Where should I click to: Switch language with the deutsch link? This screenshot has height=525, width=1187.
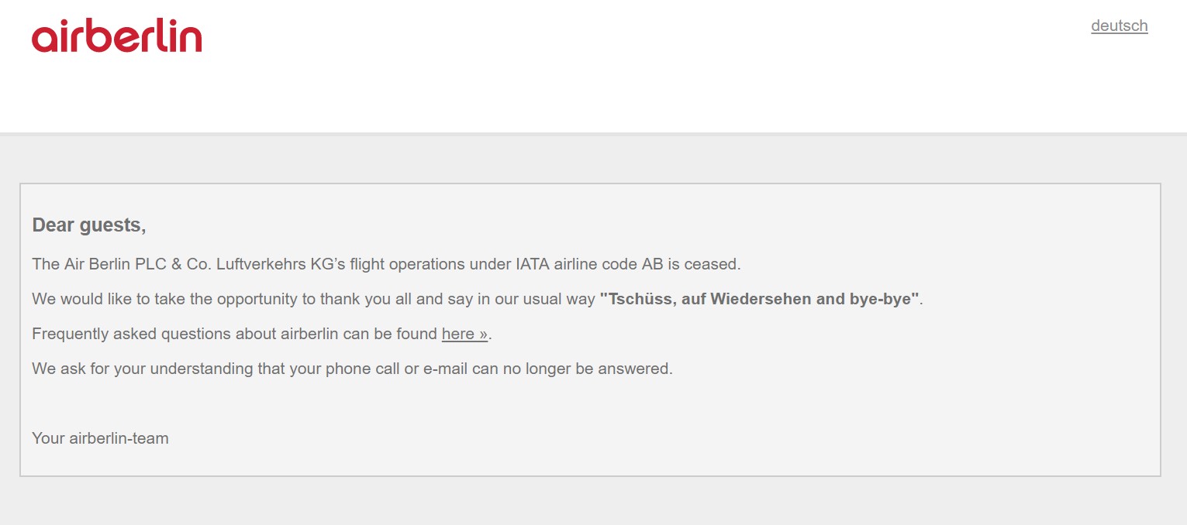(1119, 26)
